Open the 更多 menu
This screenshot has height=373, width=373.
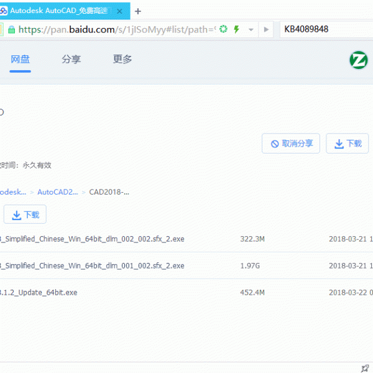click(122, 60)
